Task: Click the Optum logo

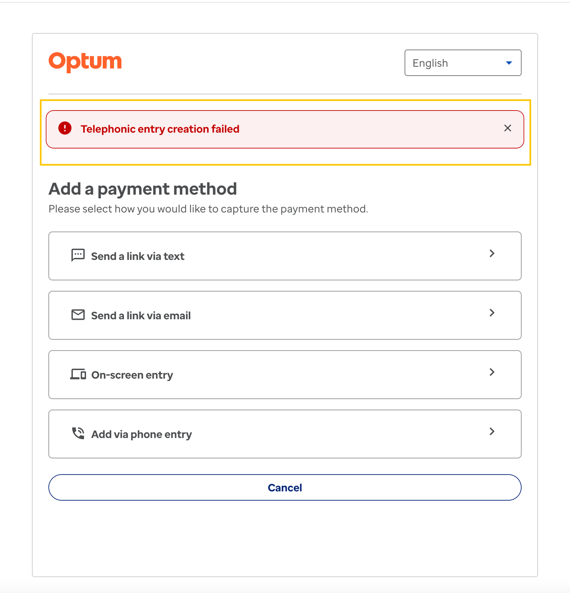Action: click(x=85, y=62)
